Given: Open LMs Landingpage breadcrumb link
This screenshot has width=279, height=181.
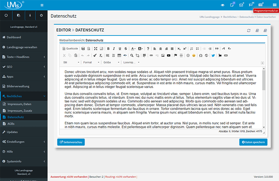Looking at the screenshot, I should [x=209, y=17].
